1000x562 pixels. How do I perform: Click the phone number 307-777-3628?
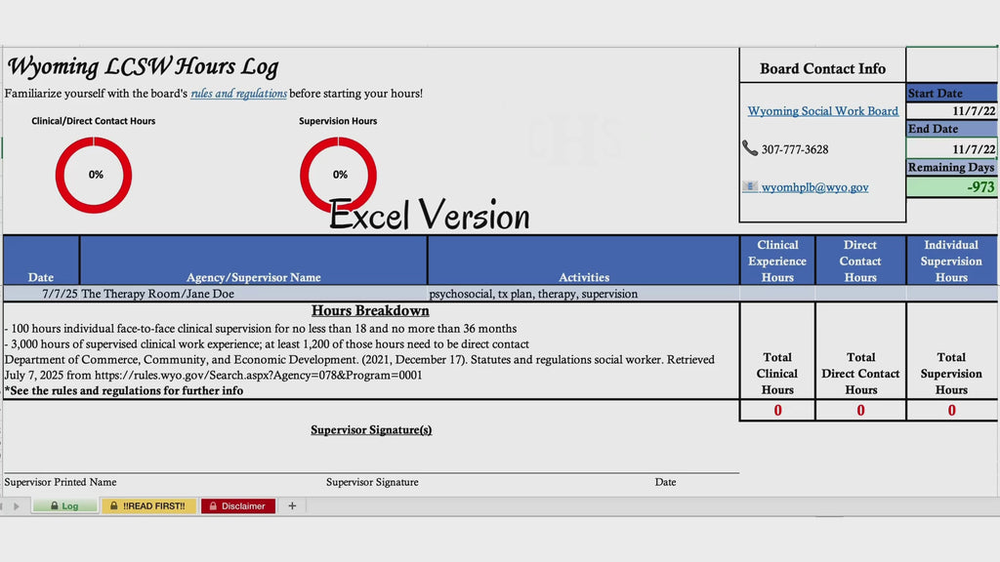(x=795, y=149)
